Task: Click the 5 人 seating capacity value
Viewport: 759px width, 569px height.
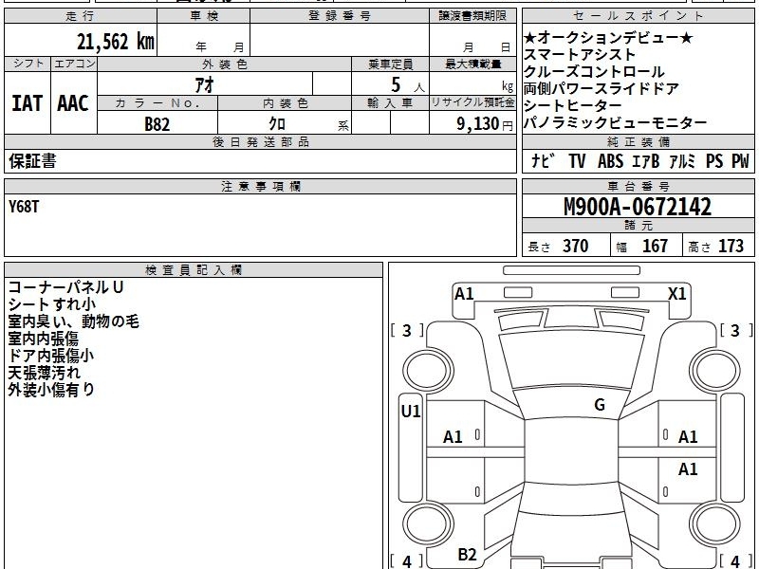Action: tap(408, 85)
